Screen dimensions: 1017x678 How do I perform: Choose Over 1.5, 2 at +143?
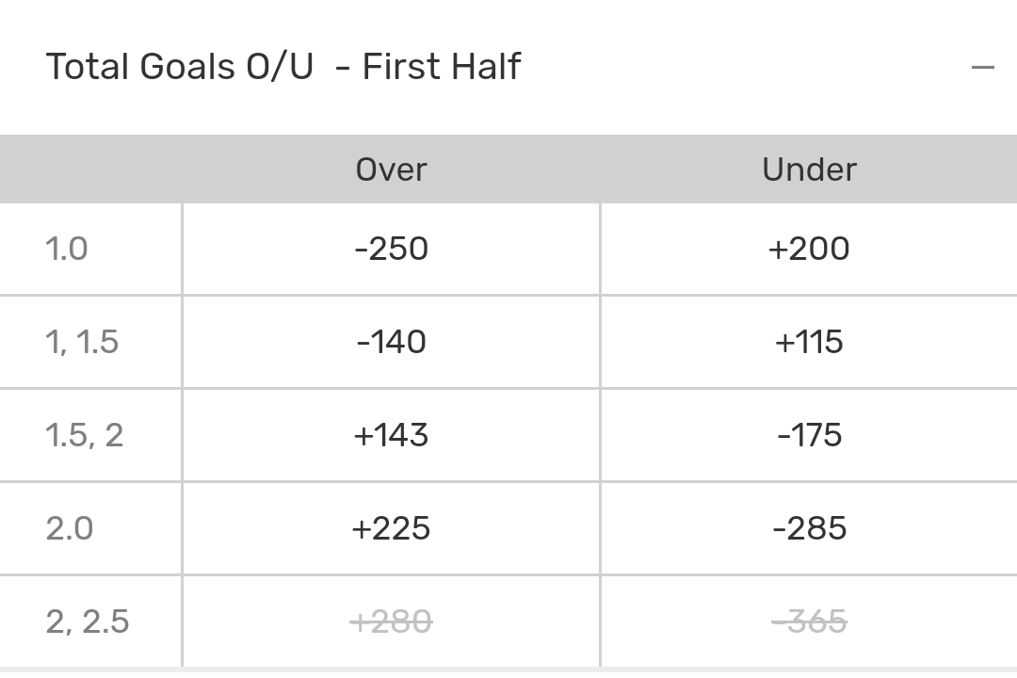[x=392, y=435]
